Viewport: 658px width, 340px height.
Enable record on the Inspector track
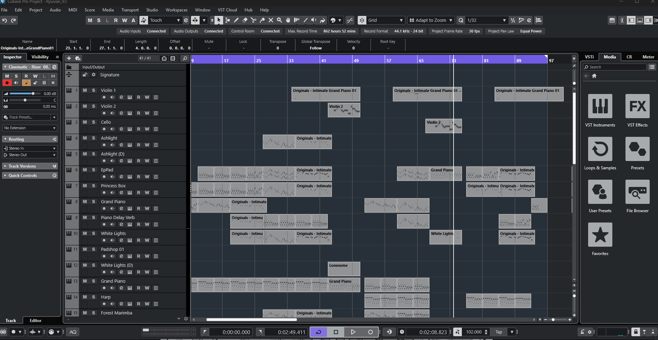pos(7,83)
